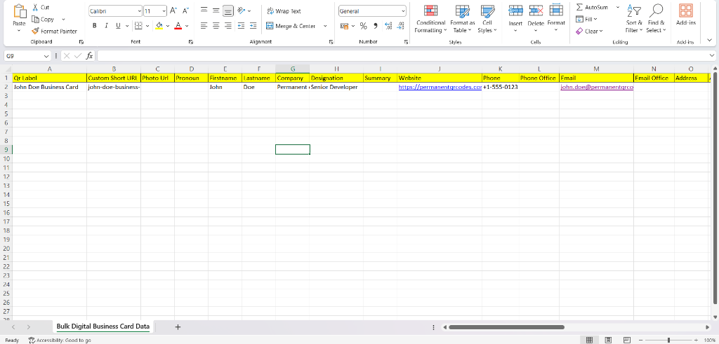Open the john.doe email link
The image size is (719, 344).
point(597,87)
